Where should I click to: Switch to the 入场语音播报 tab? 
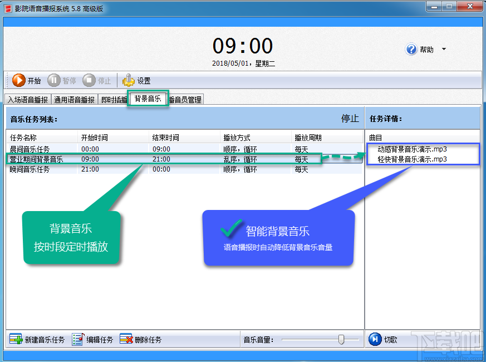(26, 99)
